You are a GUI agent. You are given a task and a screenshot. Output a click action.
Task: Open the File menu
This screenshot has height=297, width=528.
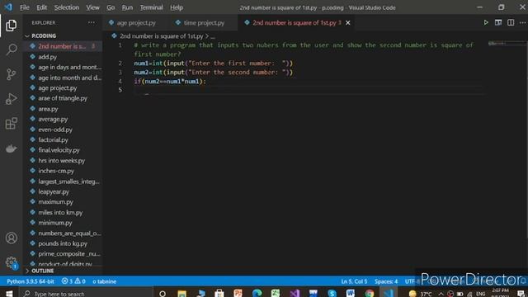[x=25, y=7]
